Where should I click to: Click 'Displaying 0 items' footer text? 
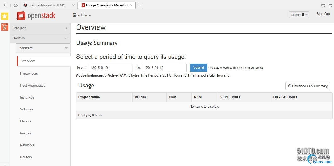tap(90, 115)
